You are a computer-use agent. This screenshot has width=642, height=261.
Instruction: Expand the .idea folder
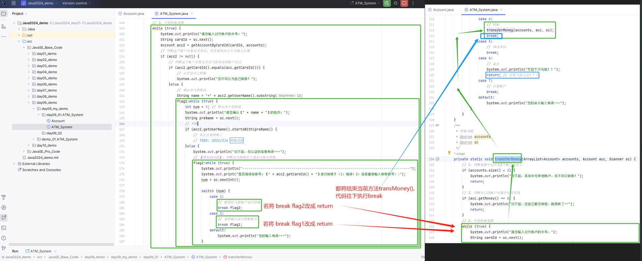[x=19, y=29]
